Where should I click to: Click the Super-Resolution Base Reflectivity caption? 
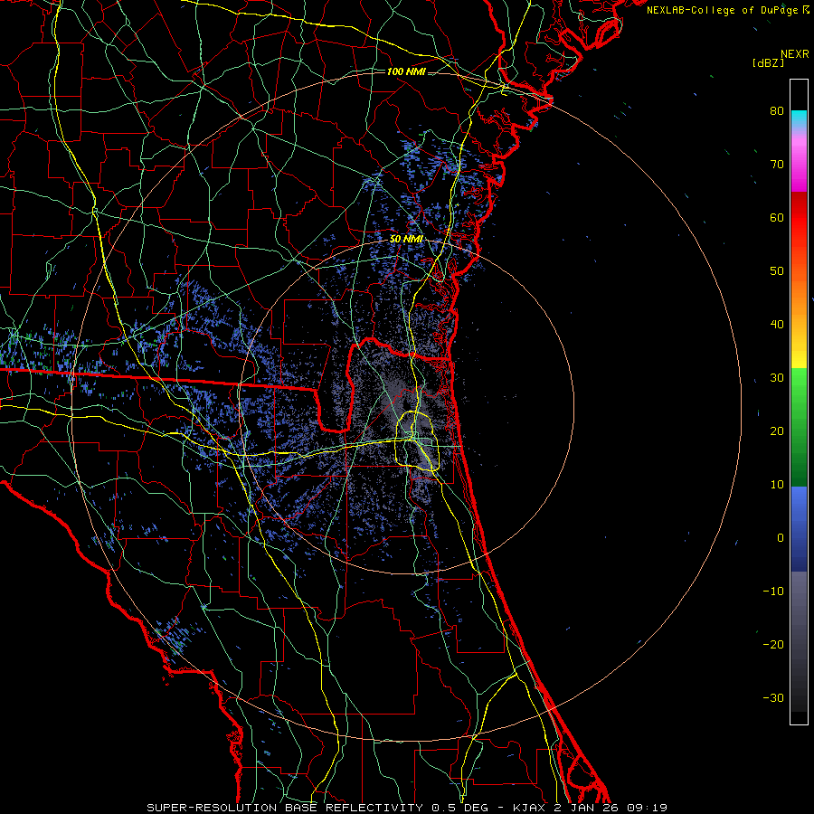pos(285,808)
